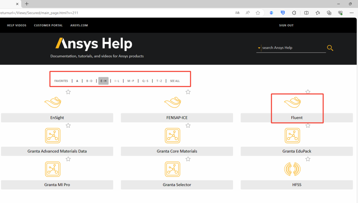Click the search Ansys Help field
This screenshot has width=358, height=203.
pyautogui.click(x=294, y=48)
